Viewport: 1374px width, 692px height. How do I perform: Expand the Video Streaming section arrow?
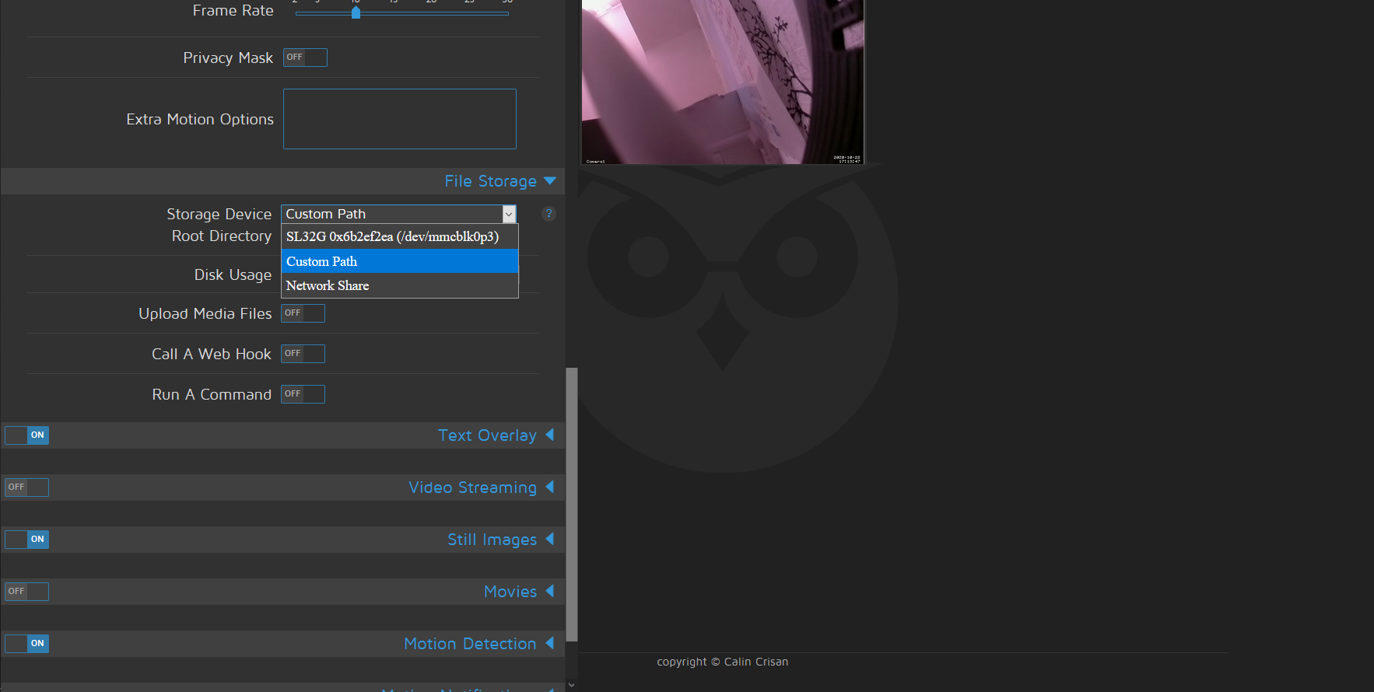pyautogui.click(x=550, y=487)
